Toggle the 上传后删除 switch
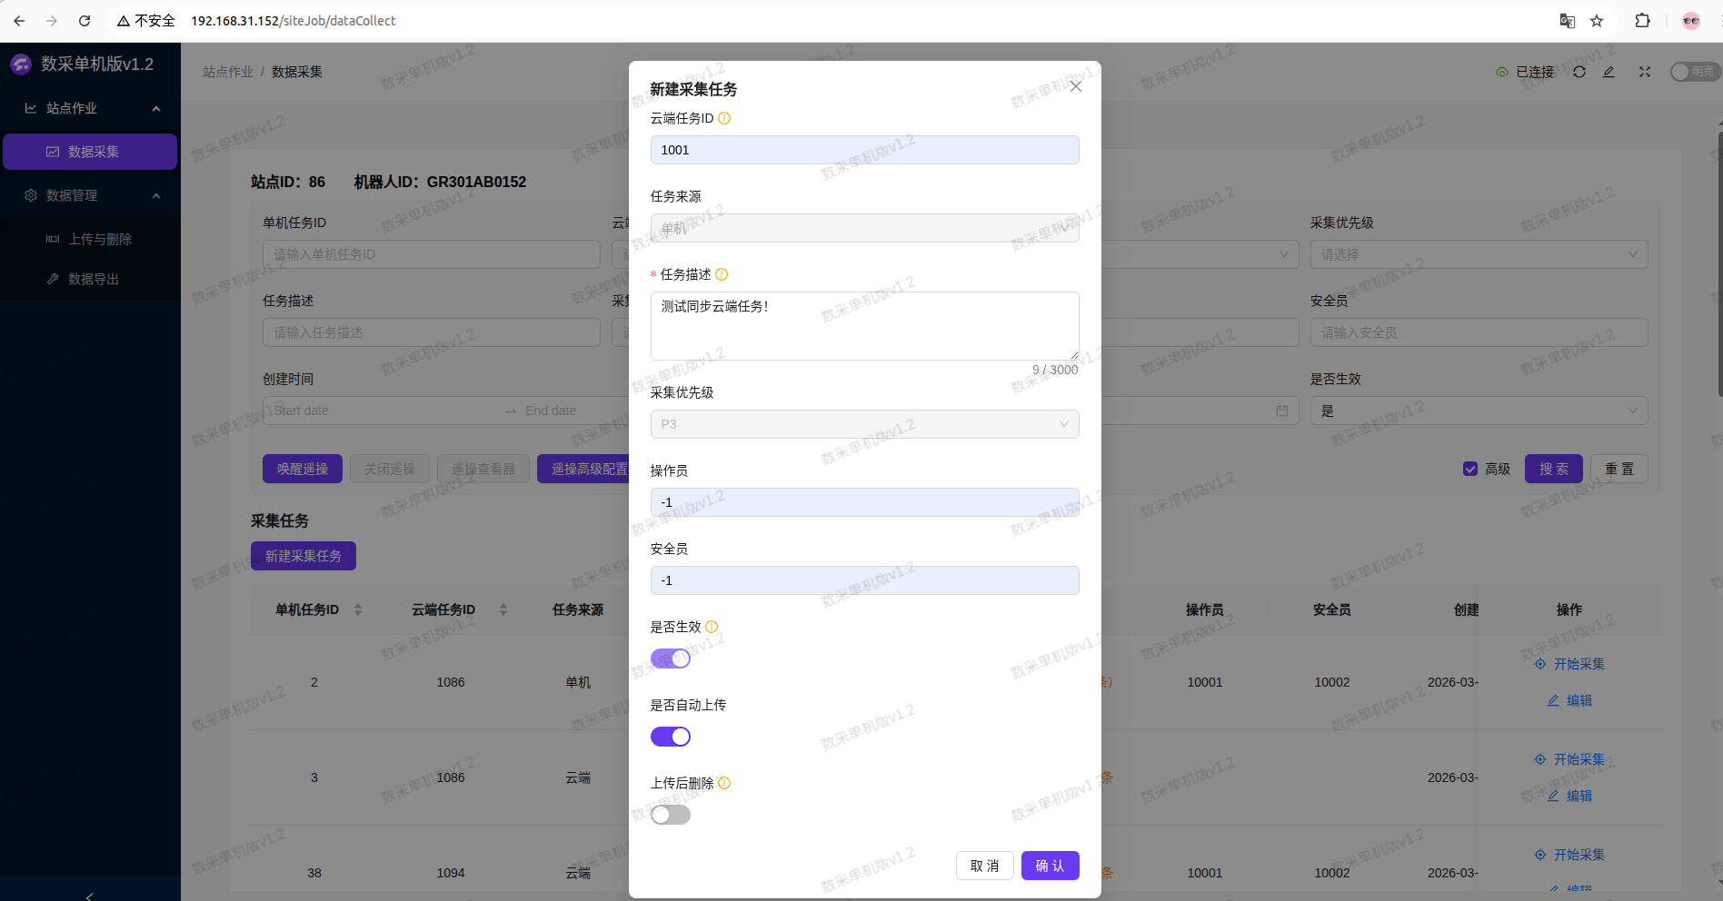This screenshot has height=901, width=1723. 671,815
